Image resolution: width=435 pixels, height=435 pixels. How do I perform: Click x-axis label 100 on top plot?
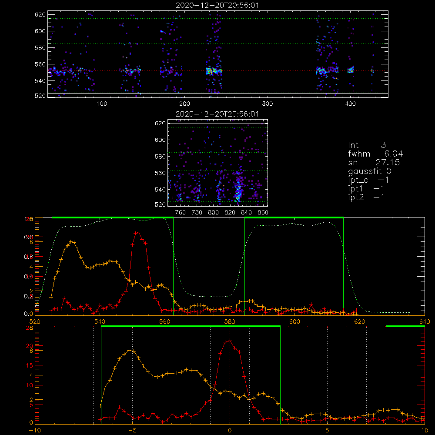102,104
